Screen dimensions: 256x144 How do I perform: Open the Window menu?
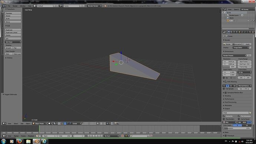coord(23,6)
